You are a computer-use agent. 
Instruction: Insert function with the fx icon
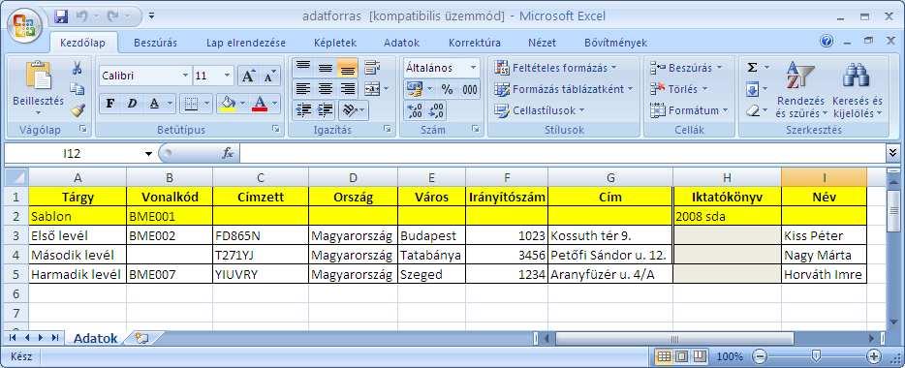point(228,153)
